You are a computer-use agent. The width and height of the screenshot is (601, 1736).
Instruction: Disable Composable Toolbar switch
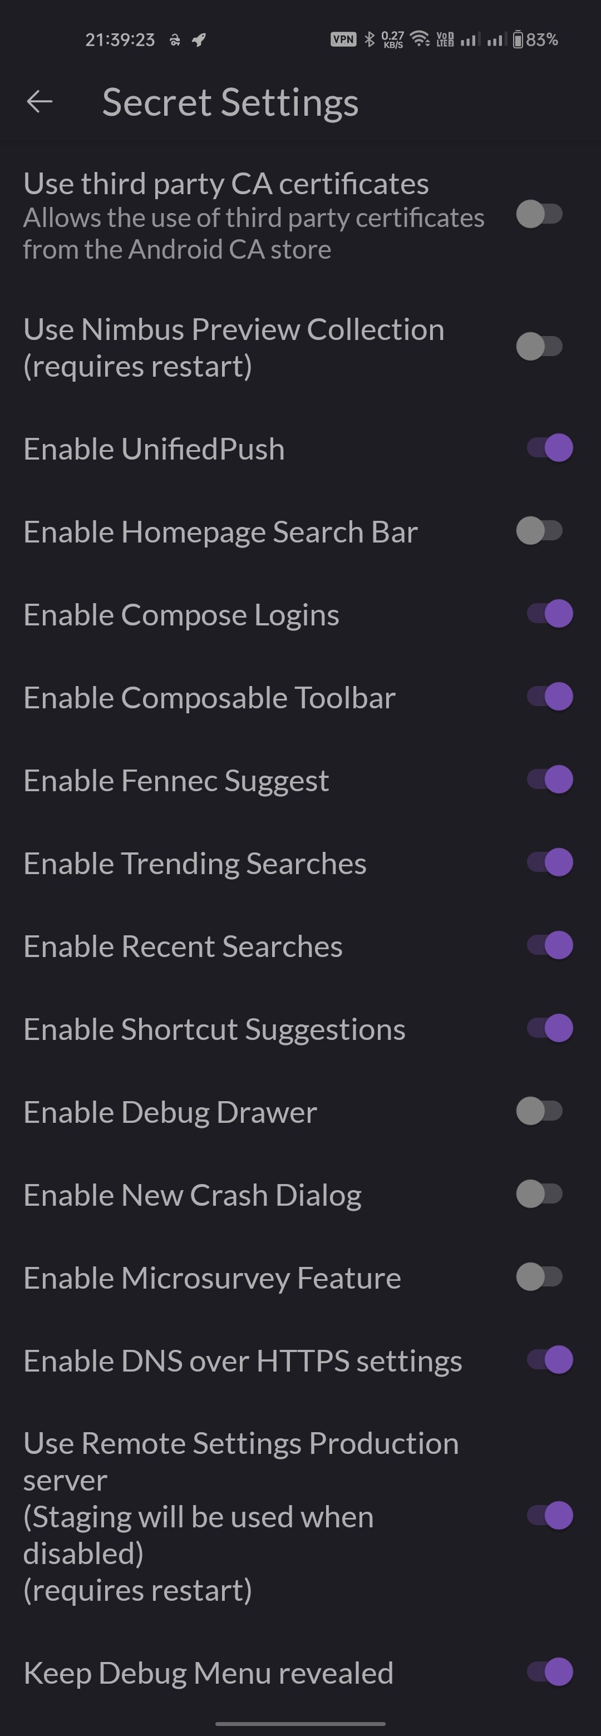pyautogui.click(x=549, y=697)
